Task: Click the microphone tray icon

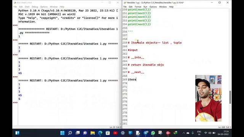Action: pyautogui.click(x=193, y=133)
